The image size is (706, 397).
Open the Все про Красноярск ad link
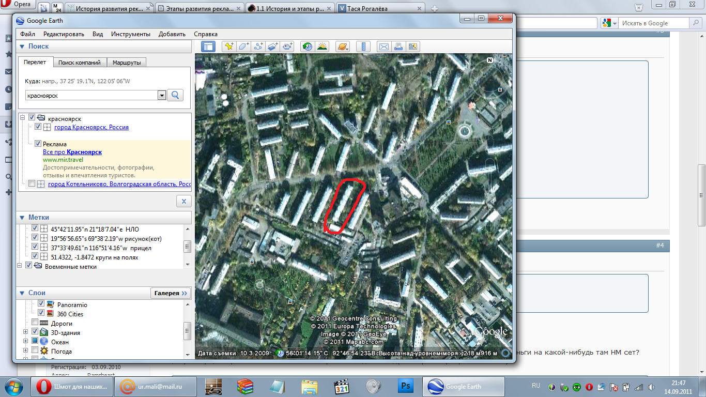tap(72, 152)
